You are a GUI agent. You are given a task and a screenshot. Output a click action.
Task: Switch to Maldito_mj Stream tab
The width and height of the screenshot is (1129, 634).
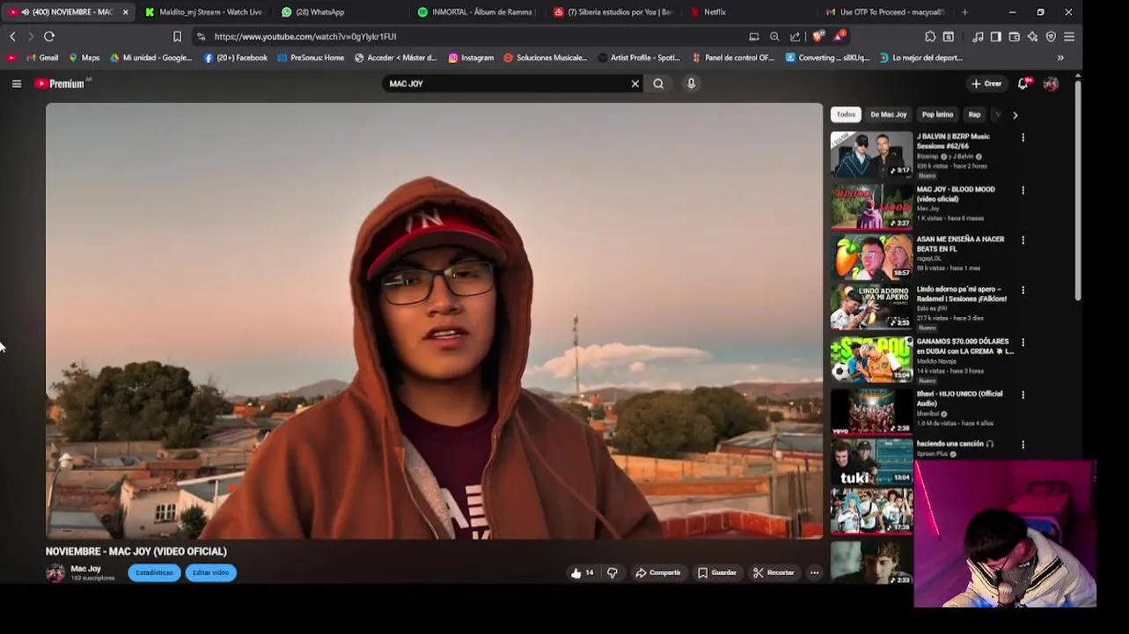point(204,12)
